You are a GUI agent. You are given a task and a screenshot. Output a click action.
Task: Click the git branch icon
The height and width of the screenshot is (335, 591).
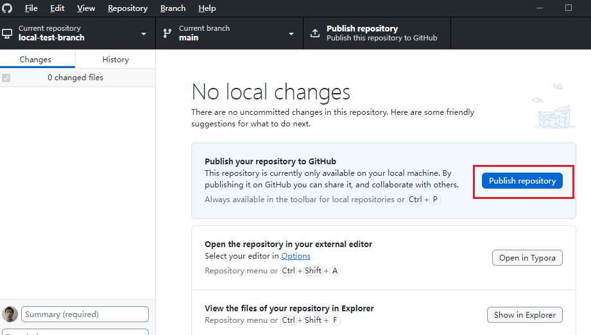[x=167, y=33]
